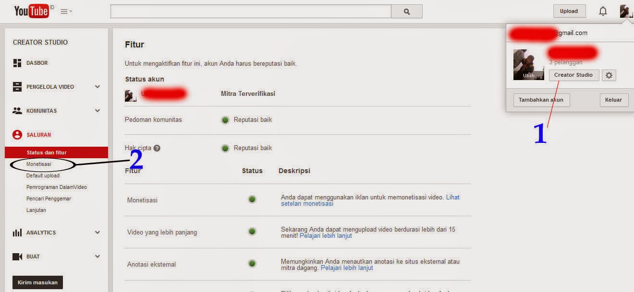This screenshot has height=292, width=634.
Task: Click the Dasbor grid icon
Action: pyautogui.click(x=17, y=63)
